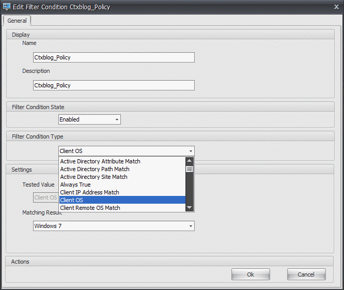Select Active Directory Site Match option
The width and height of the screenshot is (344, 290).
click(122, 177)
